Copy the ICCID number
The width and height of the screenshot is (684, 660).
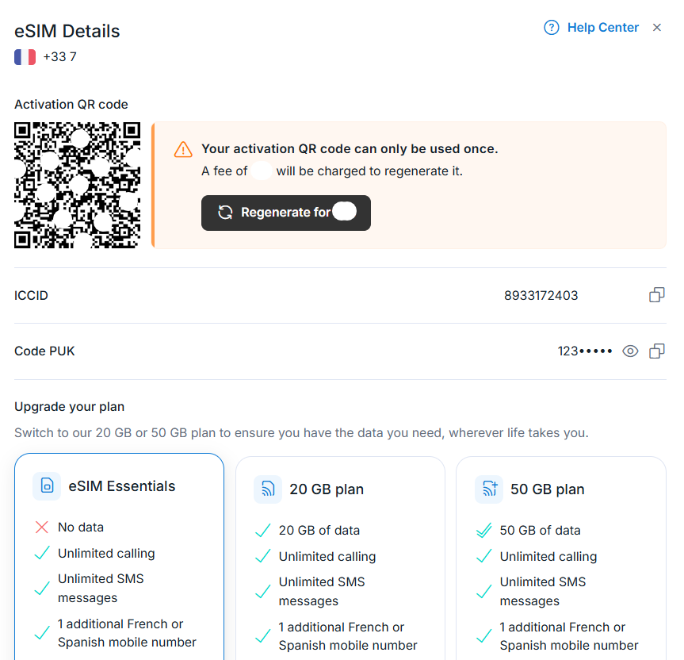[x=656, y=295]
